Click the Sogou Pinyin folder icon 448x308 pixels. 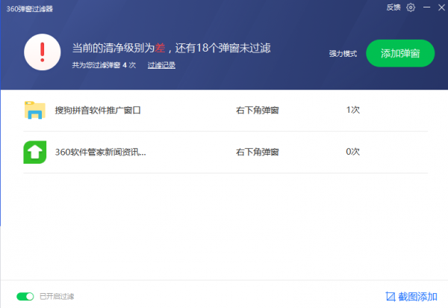coord(34,111)
